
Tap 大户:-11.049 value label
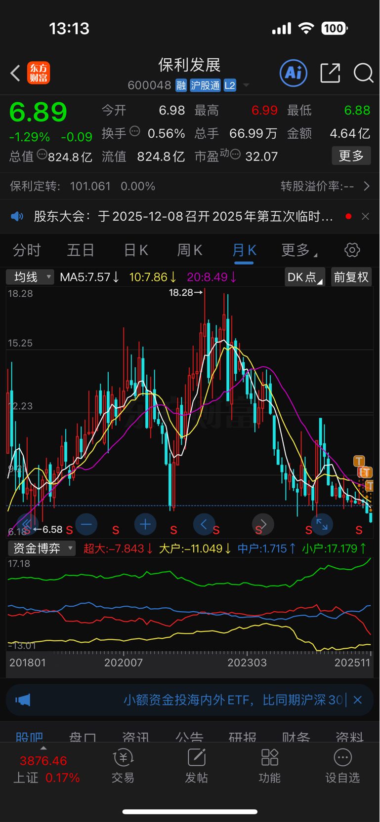coord(195,548)
